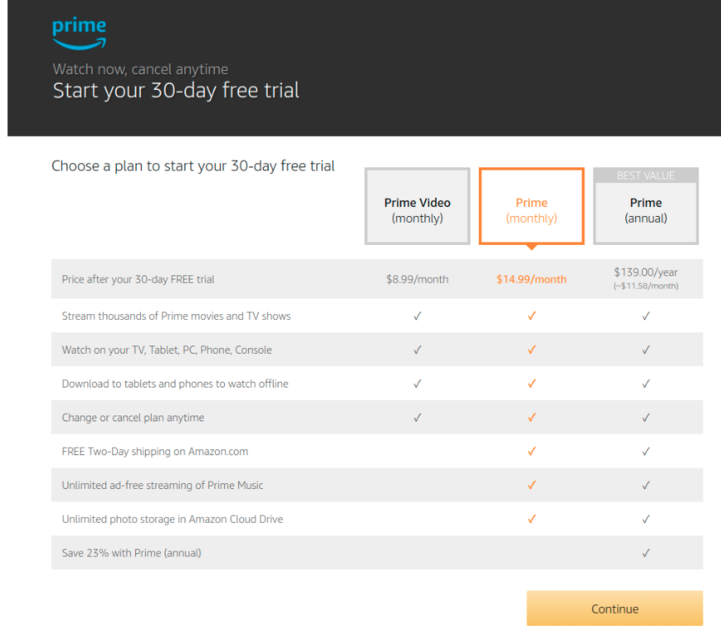Click the orange checkmark for FREE Two-Day shipping
Image resolution: width=721 pixels, height=639 pixels.
pos(531,451)
